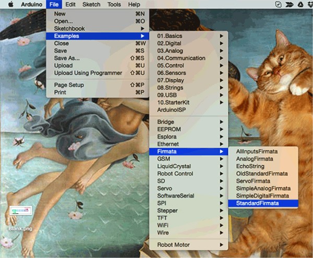Screen dimensions: 313x258
Task: Expand the Wire library examples
Action: point(189,232)
